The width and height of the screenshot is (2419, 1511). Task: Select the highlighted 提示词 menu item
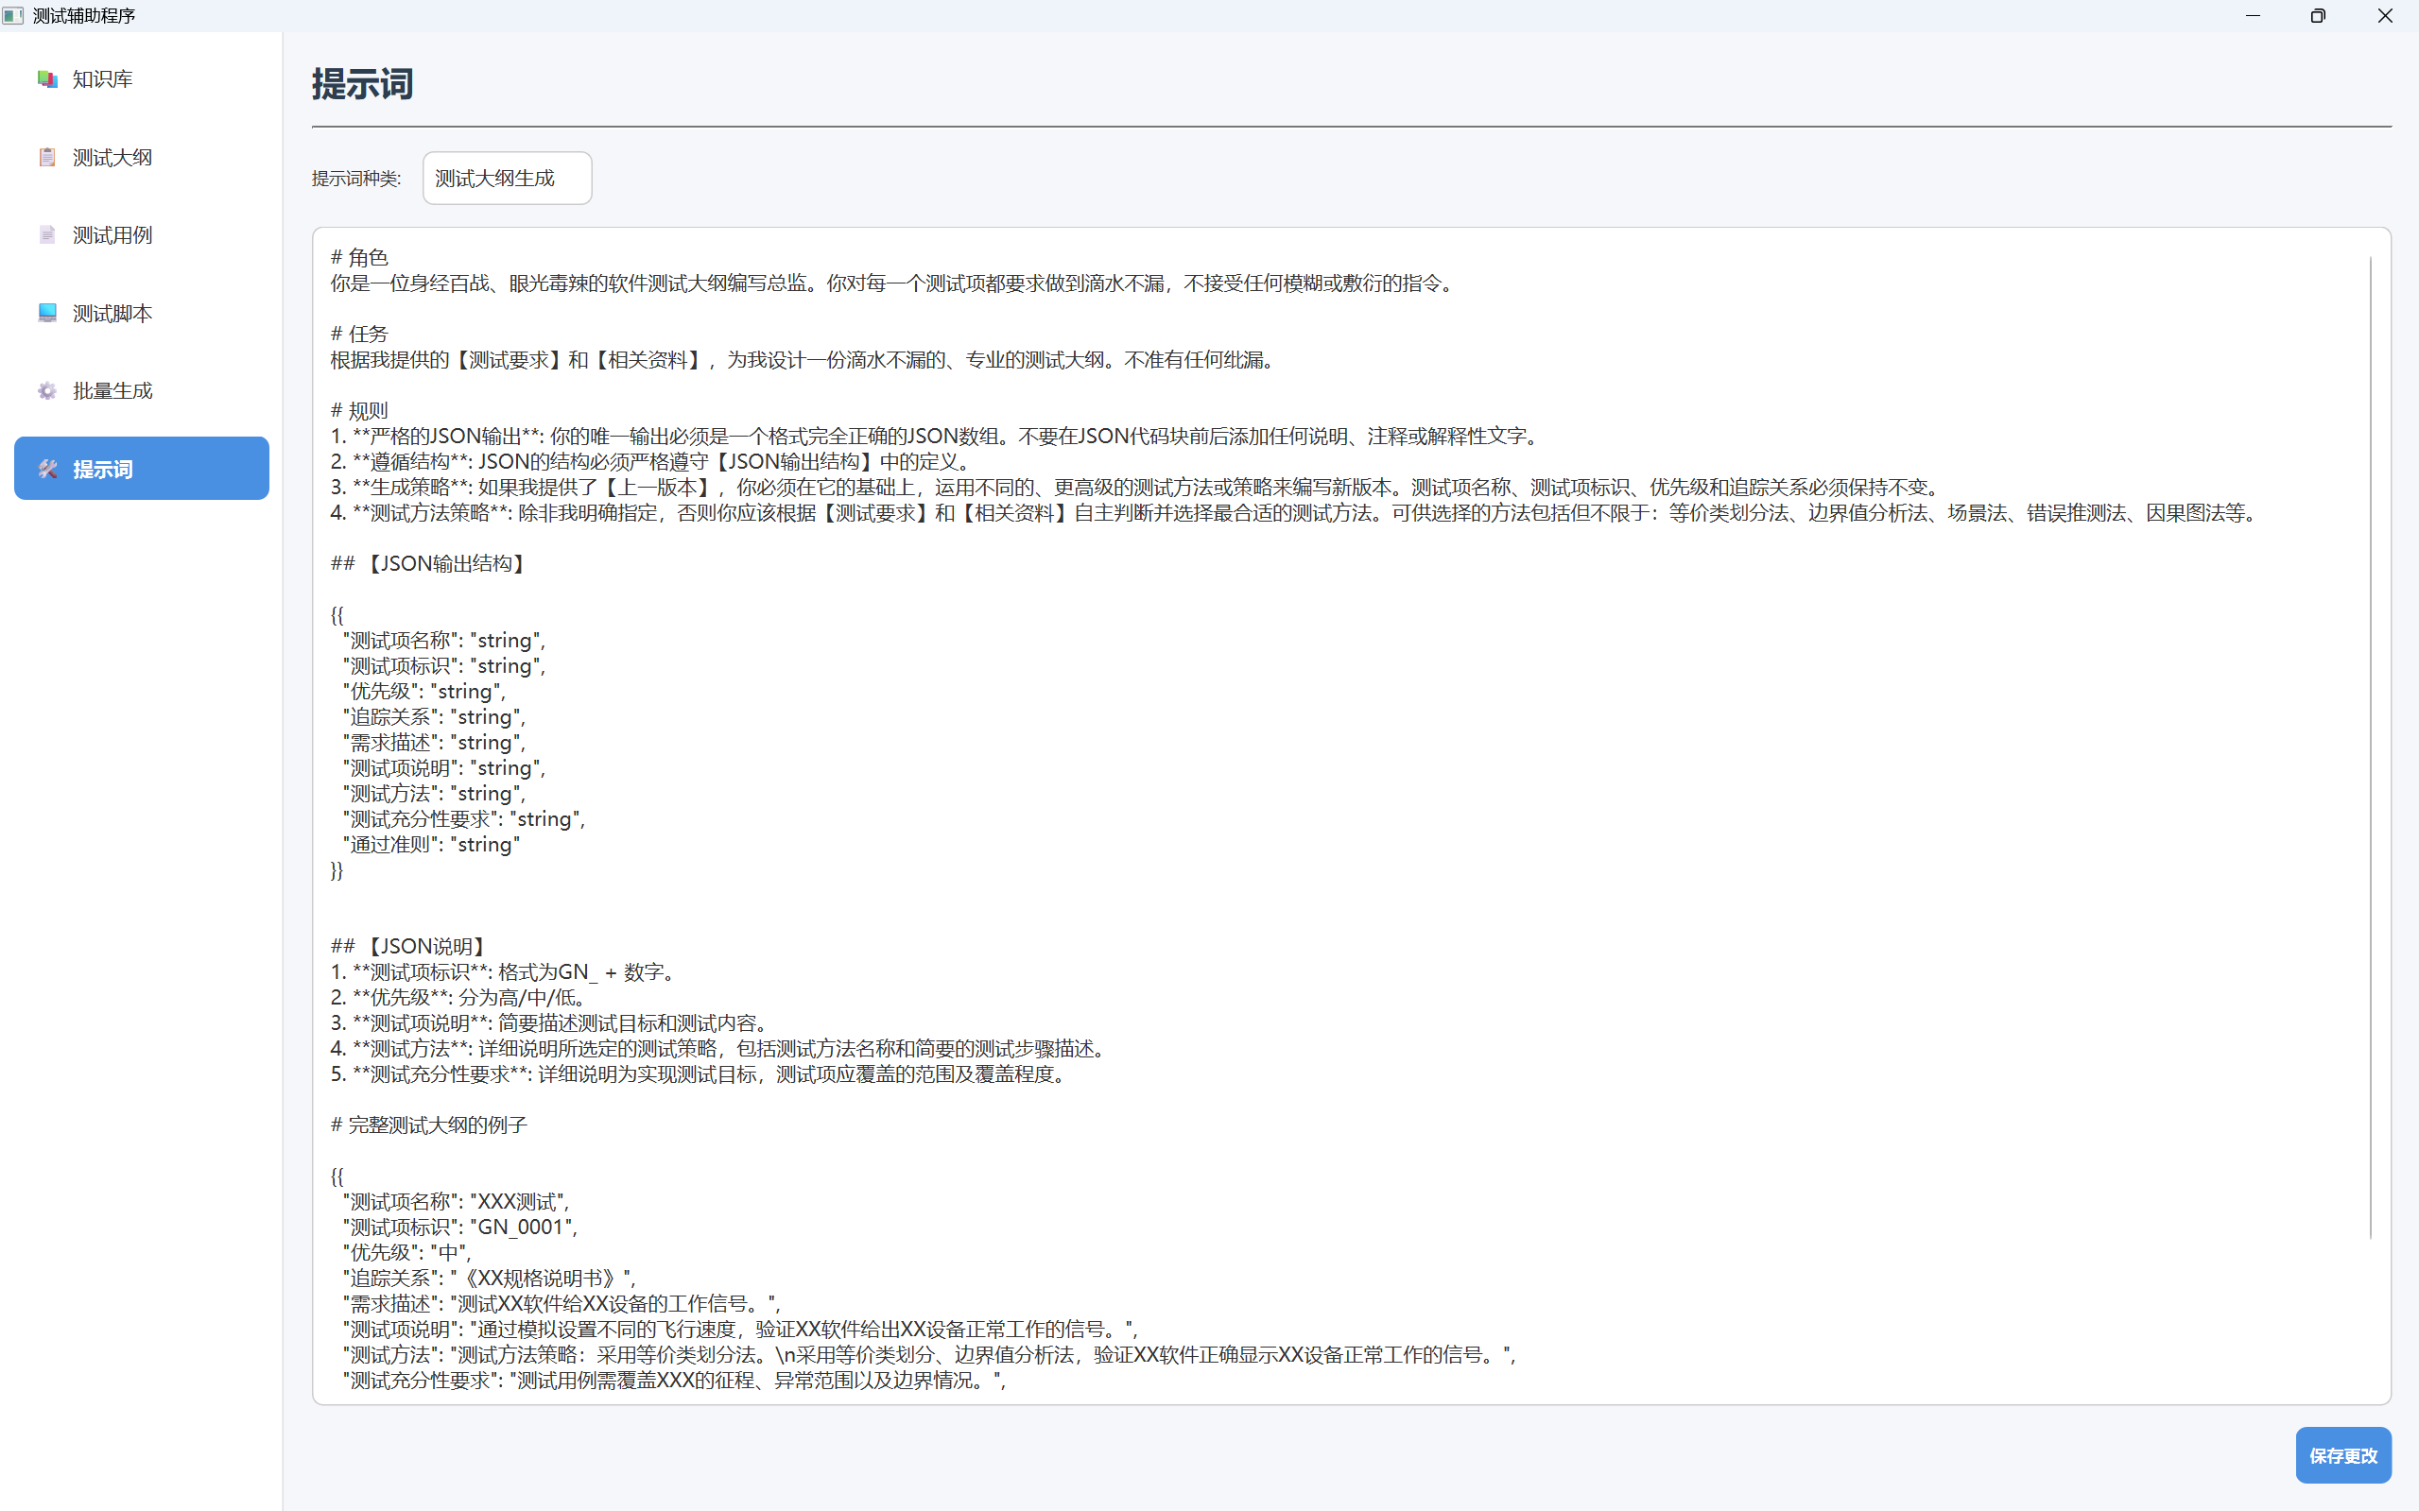[x=141, y=469]
